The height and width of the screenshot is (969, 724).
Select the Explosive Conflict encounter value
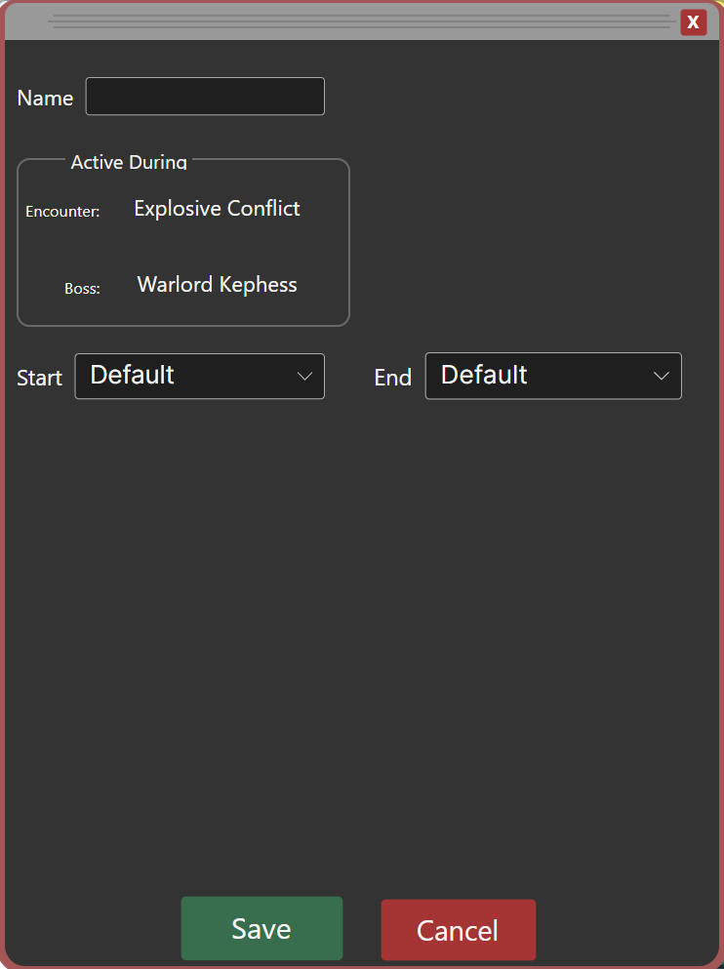click(x=217, y=208)
